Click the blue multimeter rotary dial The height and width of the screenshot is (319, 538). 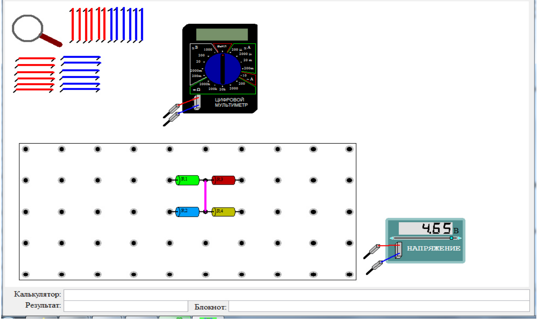click(x=222, y=69)
